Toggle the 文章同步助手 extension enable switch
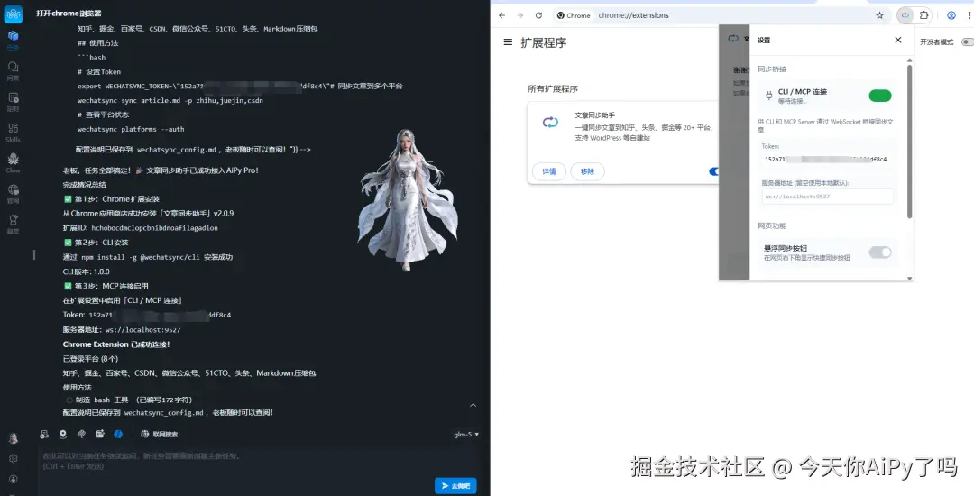Screen dimensions: 974x496 click(x=713, y=172)
